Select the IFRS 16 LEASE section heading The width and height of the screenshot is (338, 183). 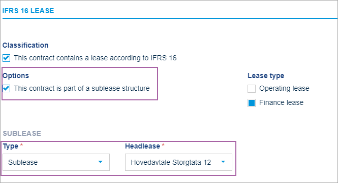point(28,11)
